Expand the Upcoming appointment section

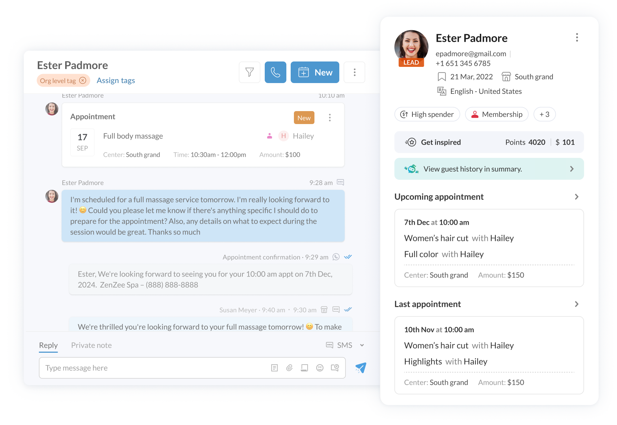click(576, 197)
